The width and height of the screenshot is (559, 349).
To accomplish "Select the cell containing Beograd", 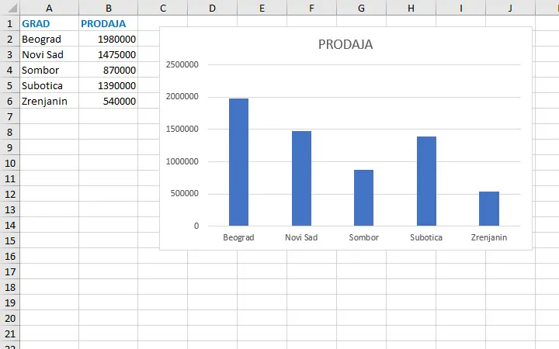I will pyautogui.click(x=49, y=39).
